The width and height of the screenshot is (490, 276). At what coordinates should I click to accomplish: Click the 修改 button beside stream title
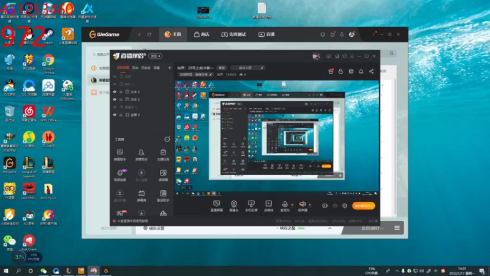(x=222, y=67)
